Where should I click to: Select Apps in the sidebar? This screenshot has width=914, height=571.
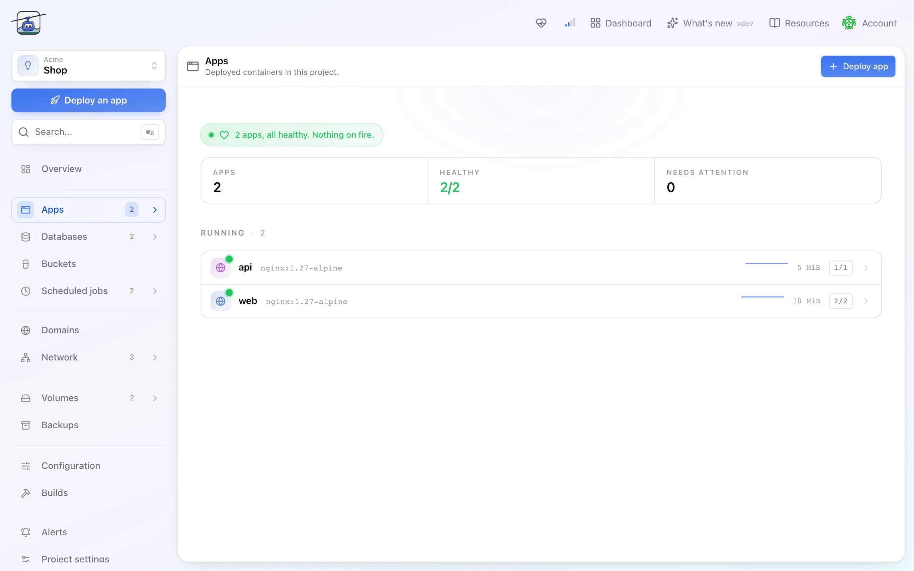pos(89,209)
